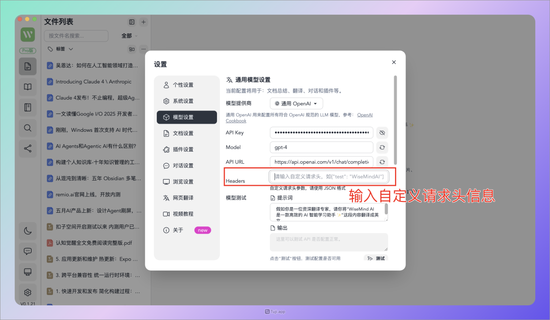The image size is (550, 320).
Task: Open the OpenAI Cookbook link
Action: [365, 115]
